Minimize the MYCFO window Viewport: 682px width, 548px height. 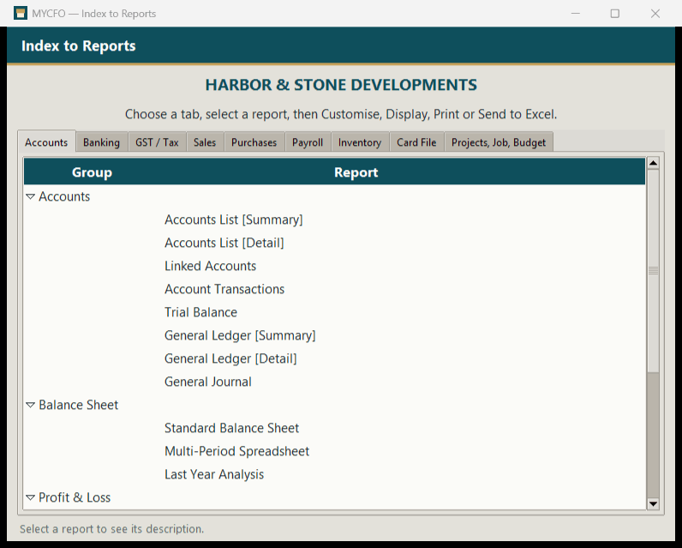tap(576, 14)
